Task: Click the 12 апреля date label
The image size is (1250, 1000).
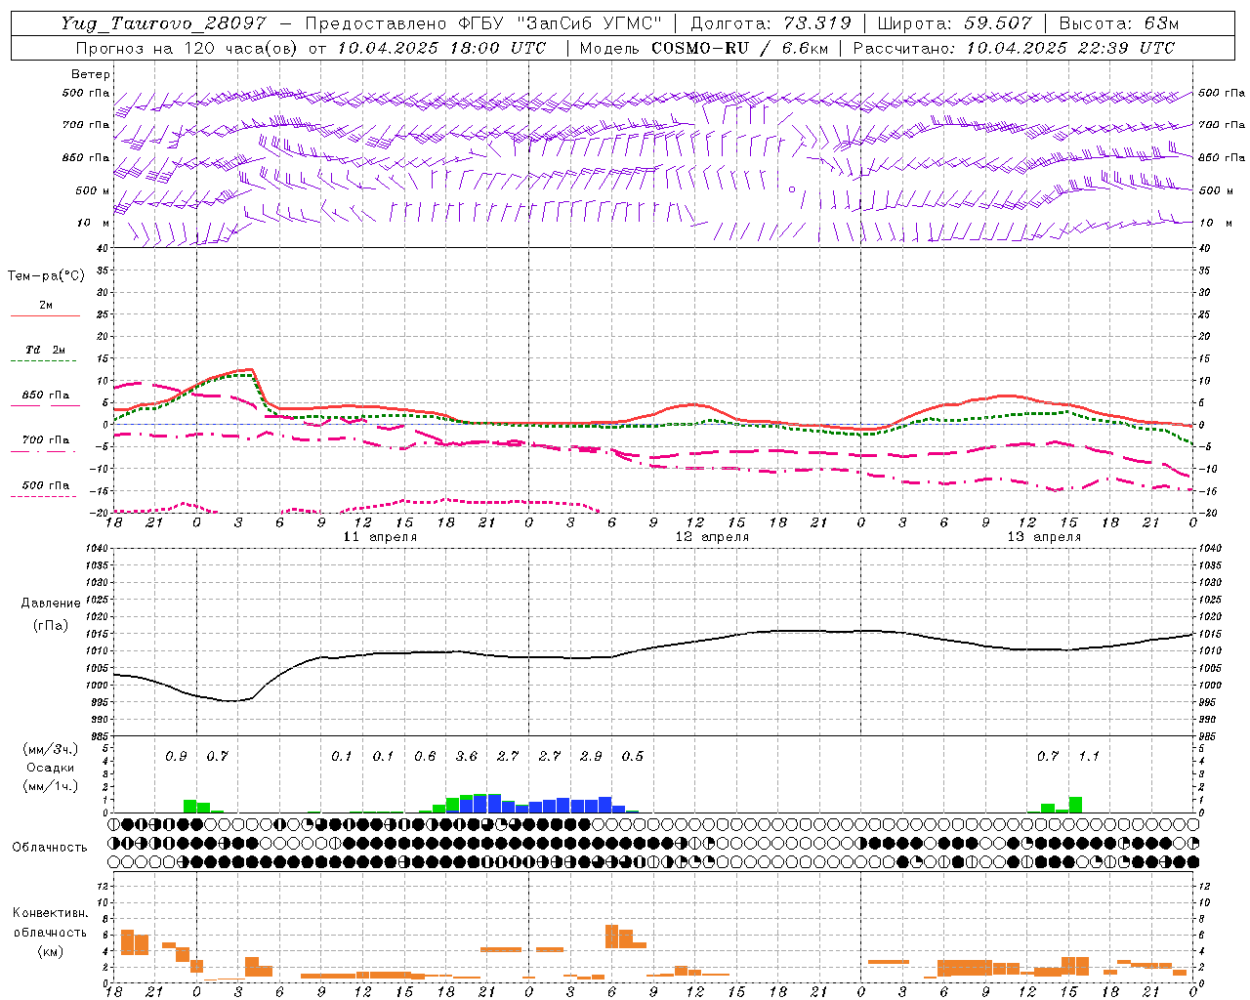Action: click(x=712, y=537)
